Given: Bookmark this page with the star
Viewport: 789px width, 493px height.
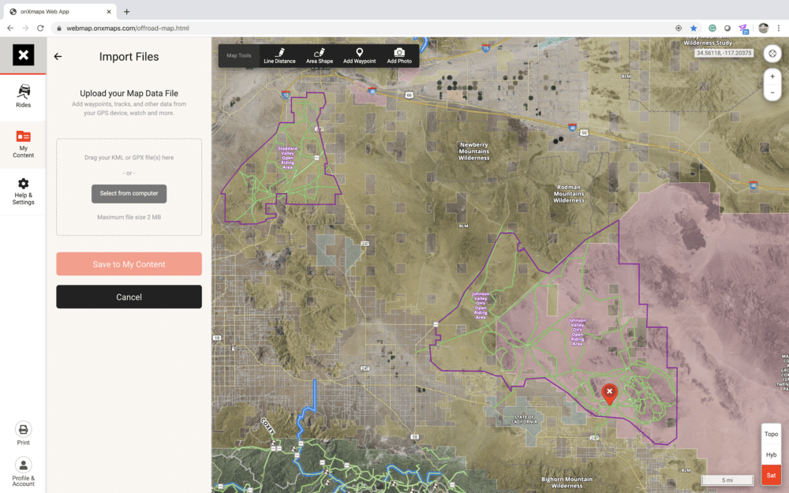Looking at the screenshot, I should click(694, 28).
